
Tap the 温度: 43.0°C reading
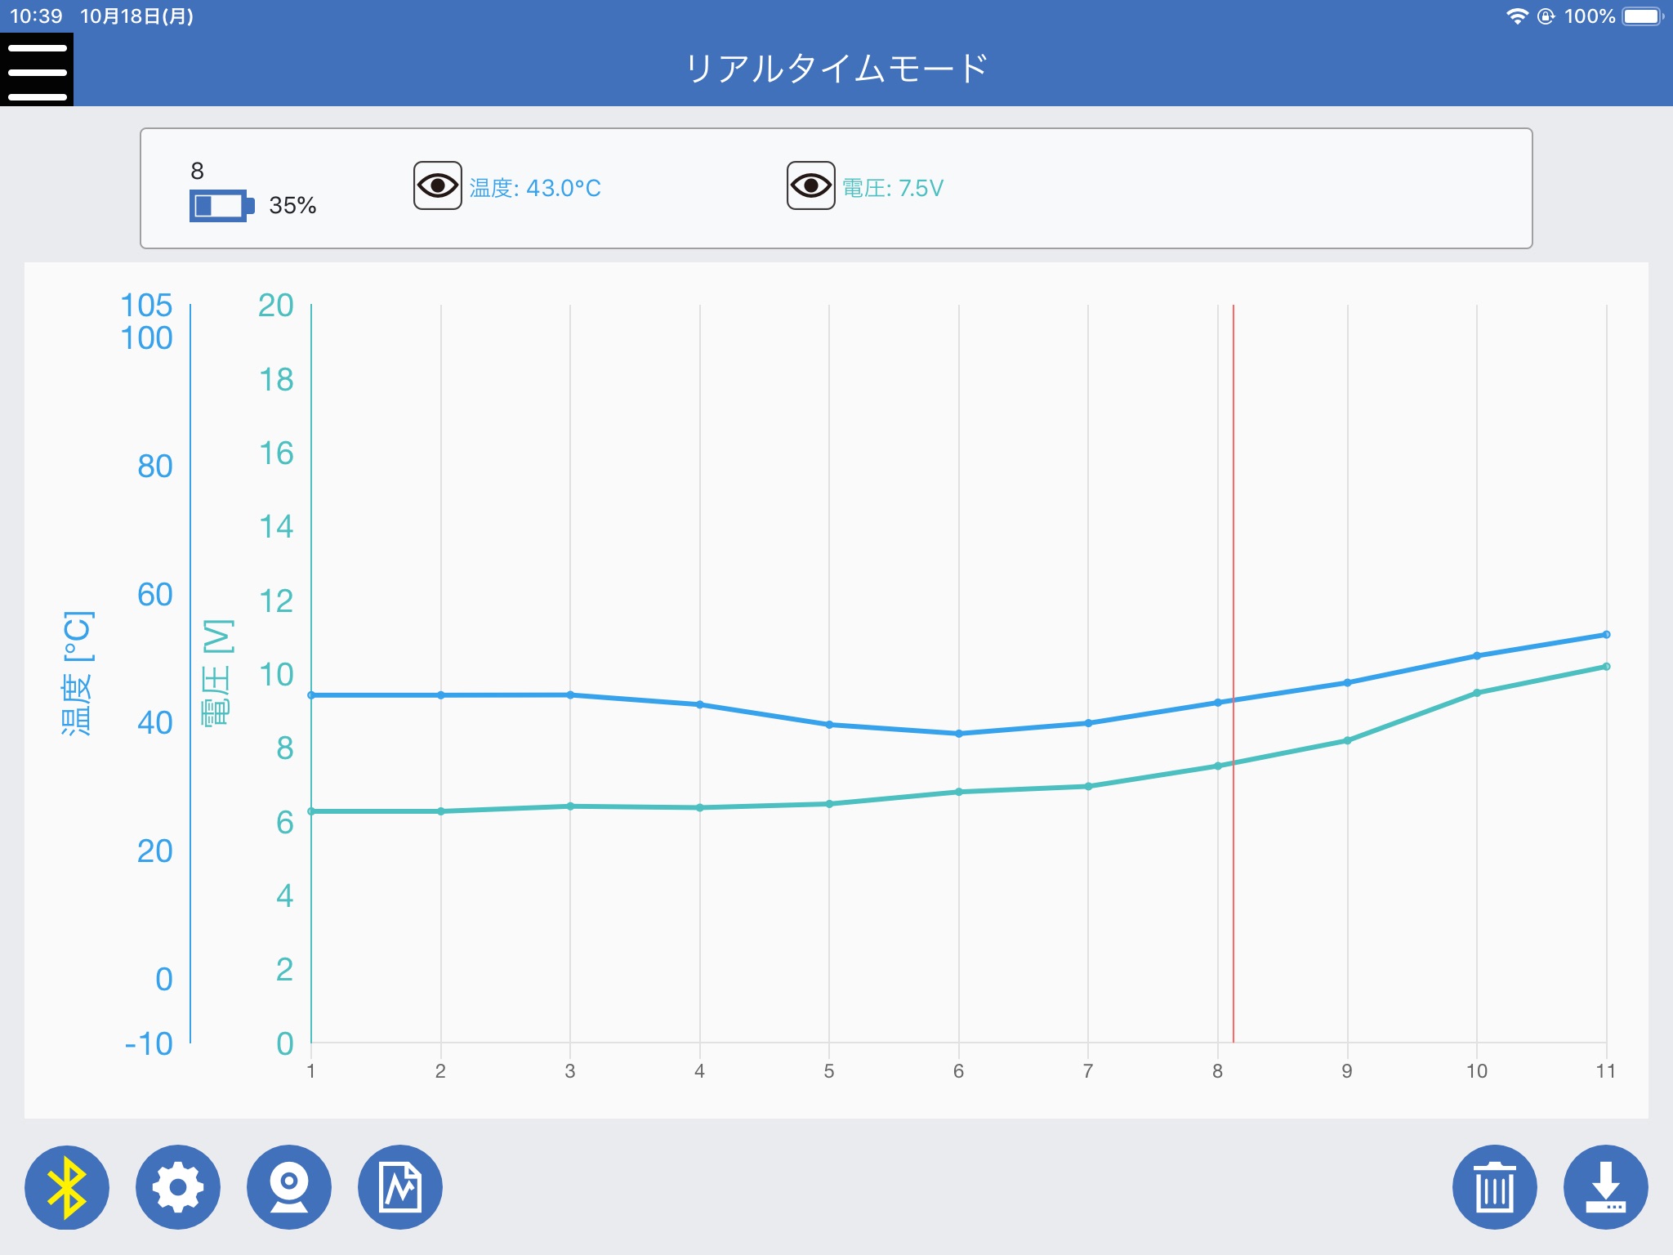coord(535,188)
